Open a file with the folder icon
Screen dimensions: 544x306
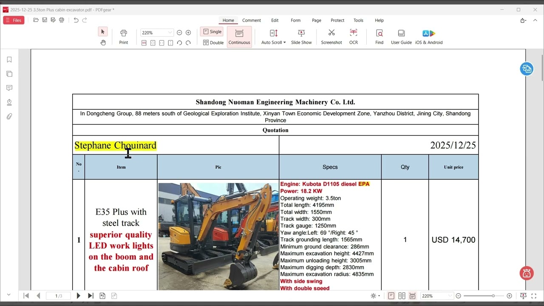click(36, 20)
